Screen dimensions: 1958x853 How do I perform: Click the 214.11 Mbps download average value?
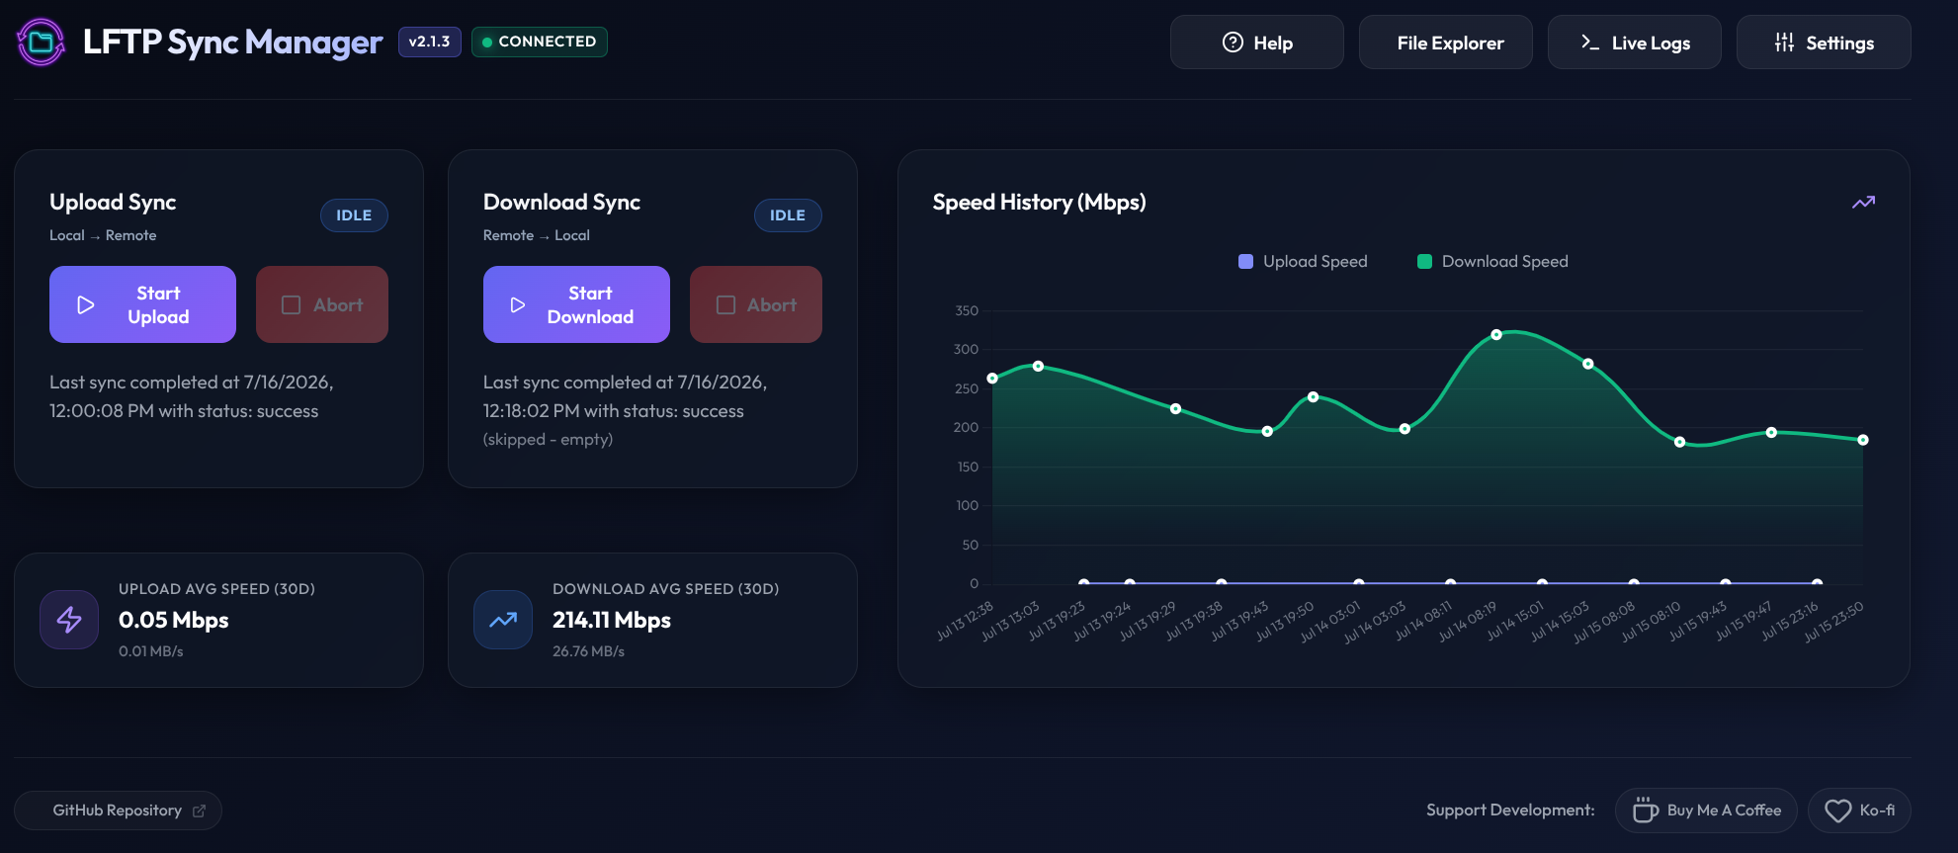(612, 620)
